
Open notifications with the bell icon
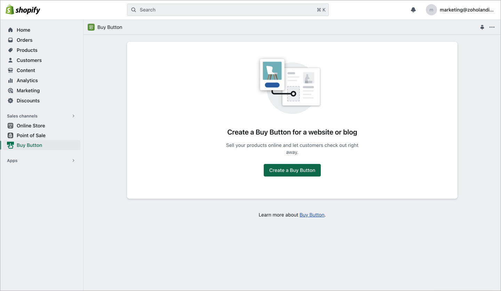tap(413, 10)
